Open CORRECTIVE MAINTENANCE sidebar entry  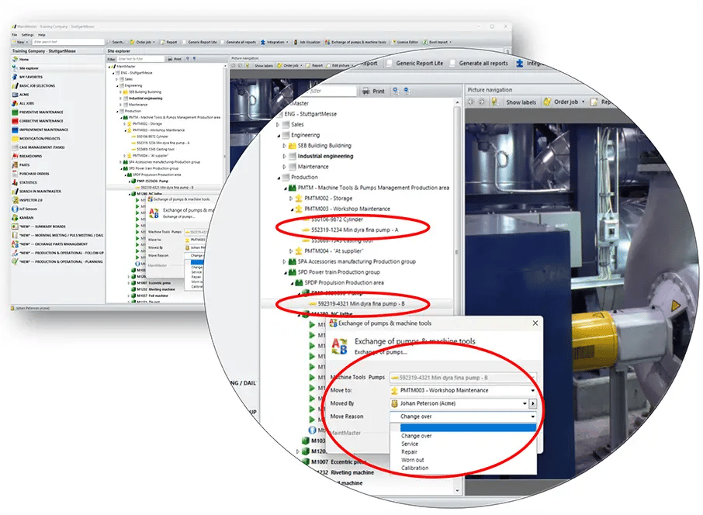(41, 121)
